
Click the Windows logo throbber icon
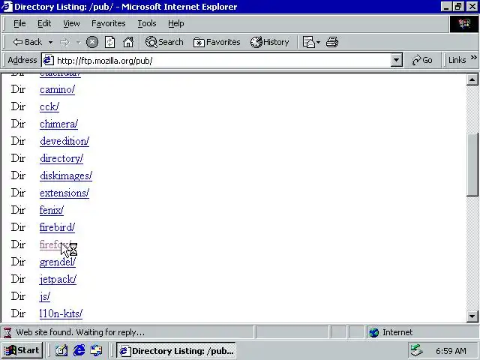[464, 24]
